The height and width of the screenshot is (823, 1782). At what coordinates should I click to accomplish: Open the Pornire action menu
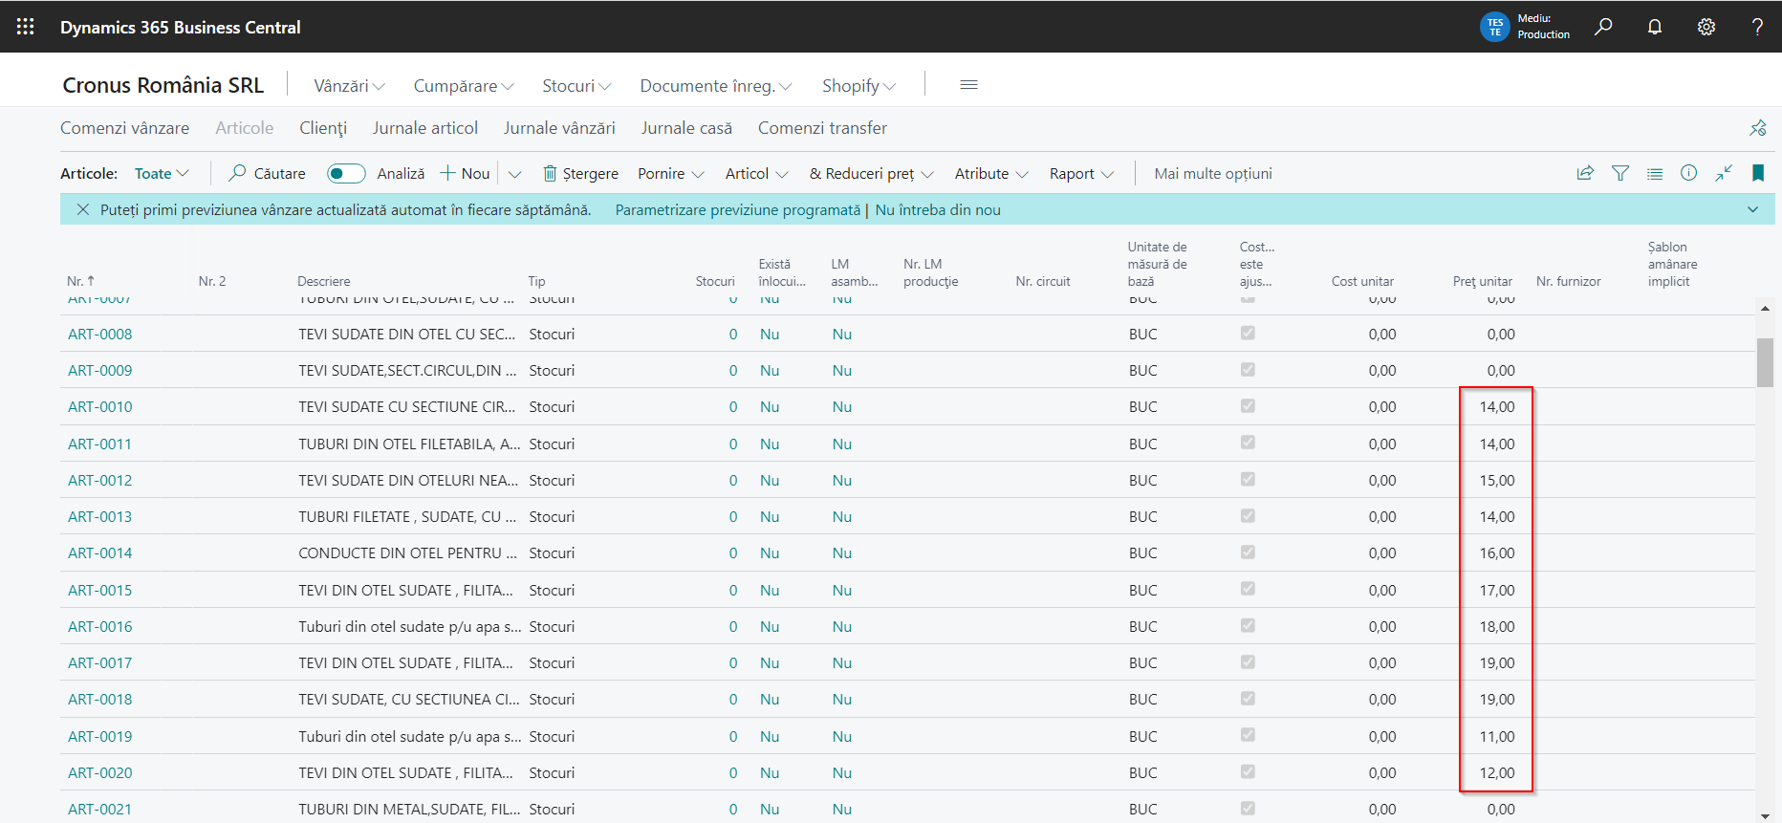click(671, 173)
